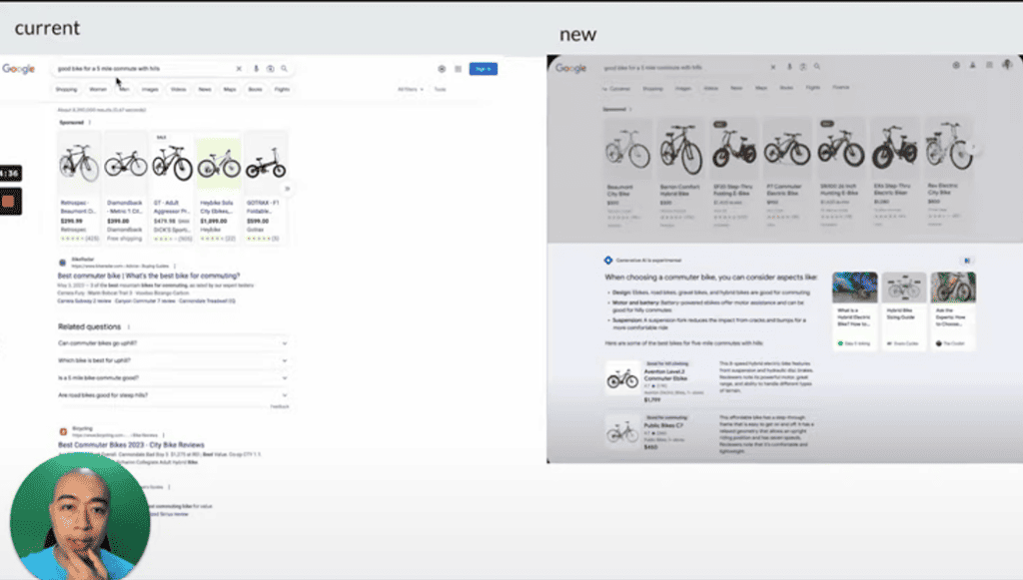The image size is (1023, 580).
Task: Open the SF20 Step-Thru Folding E-Bike product
Action: click(734, 173)
